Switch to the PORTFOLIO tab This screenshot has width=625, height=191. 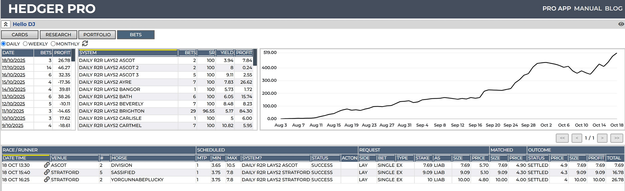pyautogui.click(x=97, y=35)
